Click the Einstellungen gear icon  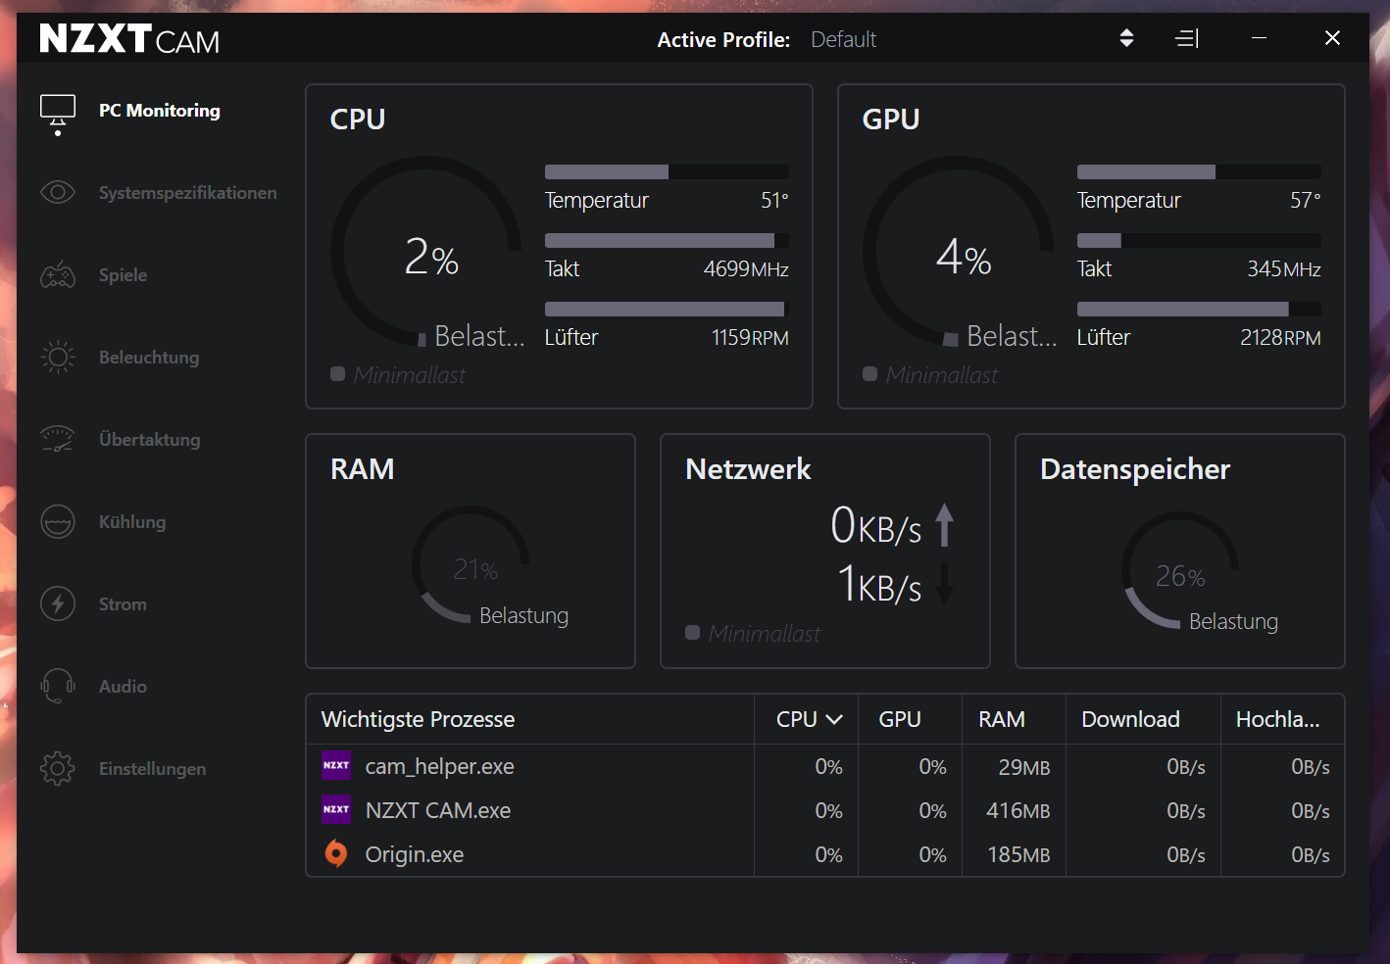[x=58, y=769]
